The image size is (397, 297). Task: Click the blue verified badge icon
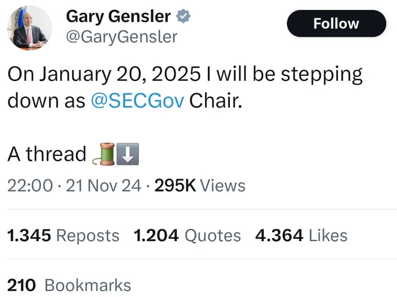click(x=183, y=16)
